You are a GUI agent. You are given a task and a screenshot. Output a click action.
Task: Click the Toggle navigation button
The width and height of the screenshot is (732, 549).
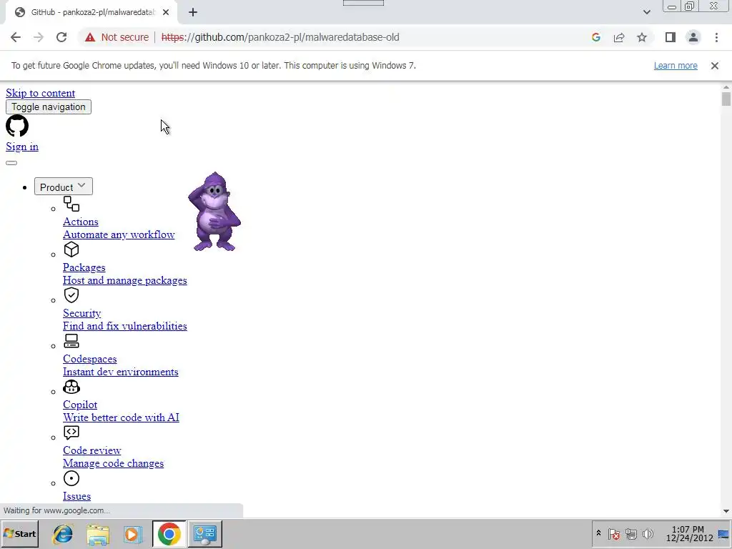[x=49, y=107]
